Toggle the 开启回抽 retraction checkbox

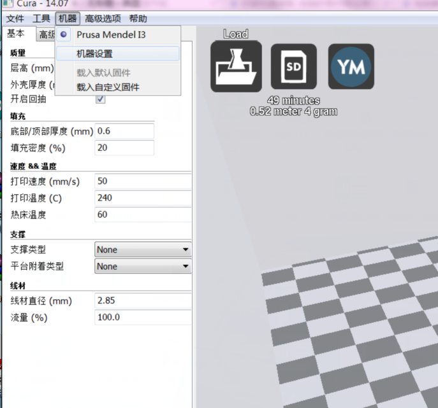point(101,99)
